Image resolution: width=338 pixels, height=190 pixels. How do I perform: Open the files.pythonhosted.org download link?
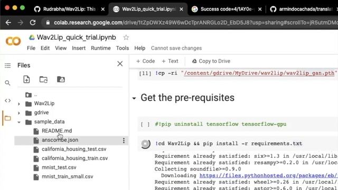269,176
